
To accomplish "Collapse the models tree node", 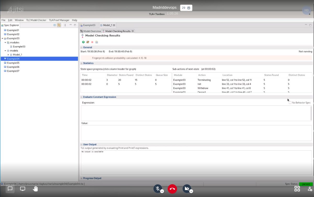I will (x=5, y=51).
